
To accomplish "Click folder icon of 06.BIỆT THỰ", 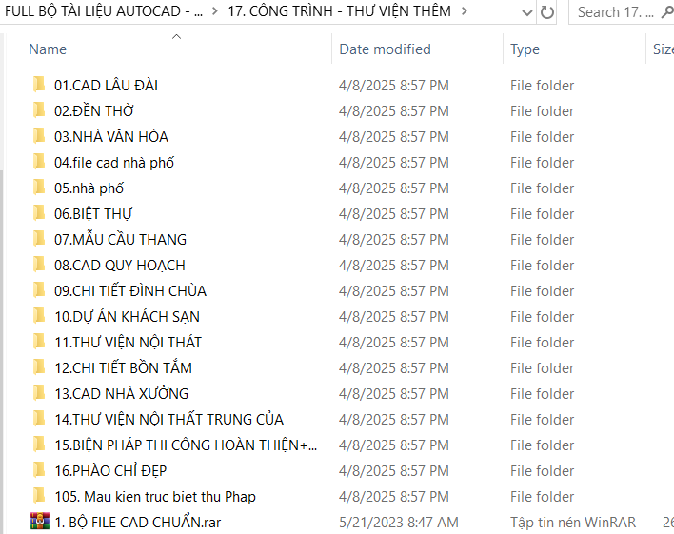I will [x=39, y=213].
